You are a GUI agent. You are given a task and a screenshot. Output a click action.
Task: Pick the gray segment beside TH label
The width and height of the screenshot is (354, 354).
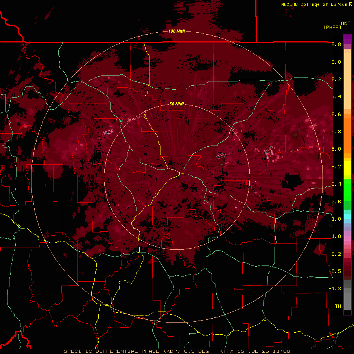347,301
